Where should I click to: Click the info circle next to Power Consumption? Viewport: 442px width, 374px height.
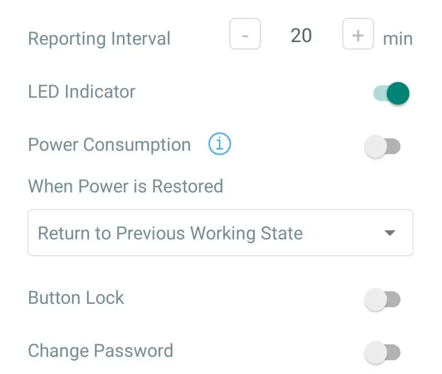click(x=219, y=144)
